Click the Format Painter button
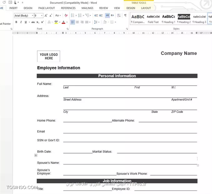This screenshot has height=194, width=212. click(x=5, y=24)
